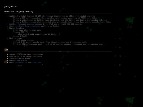Select the Weather forecast screen line

(x=45, y=24)
